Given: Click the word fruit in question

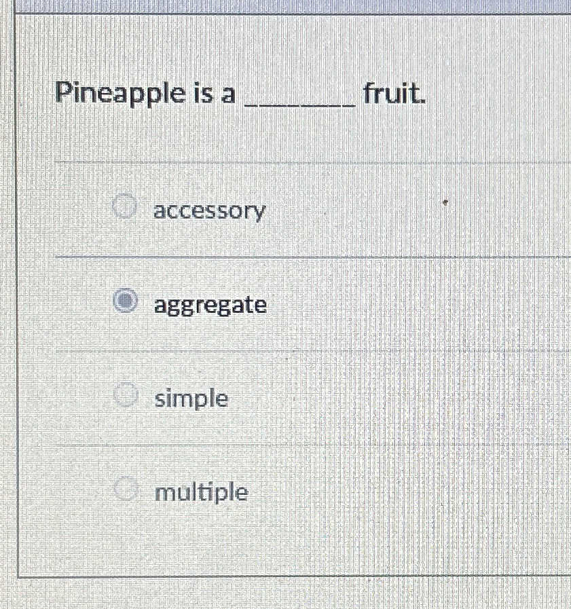Looking at the screenshot, I should [393, 94].
